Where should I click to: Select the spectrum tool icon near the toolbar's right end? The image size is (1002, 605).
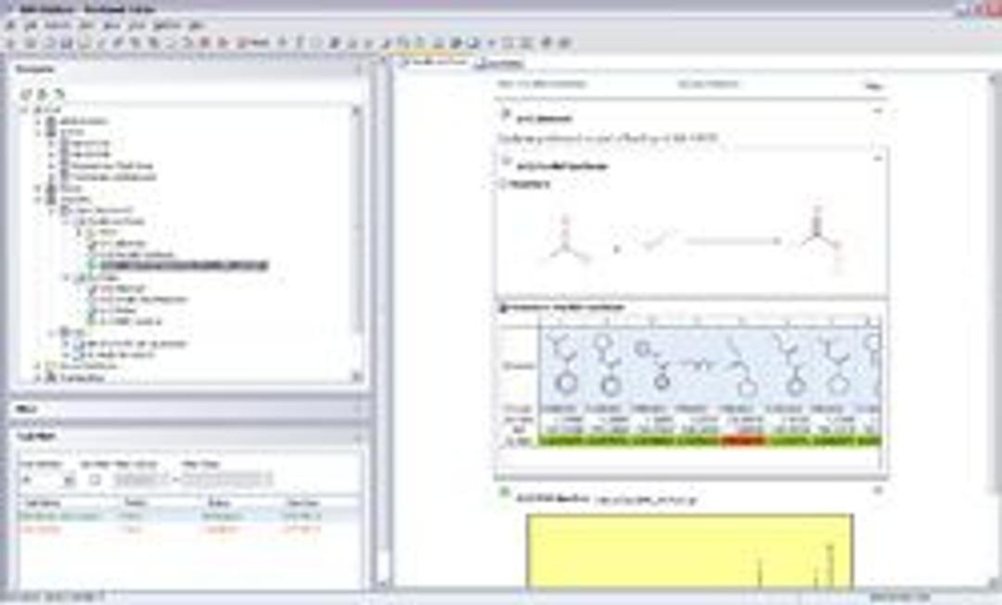tap(547, 42)
